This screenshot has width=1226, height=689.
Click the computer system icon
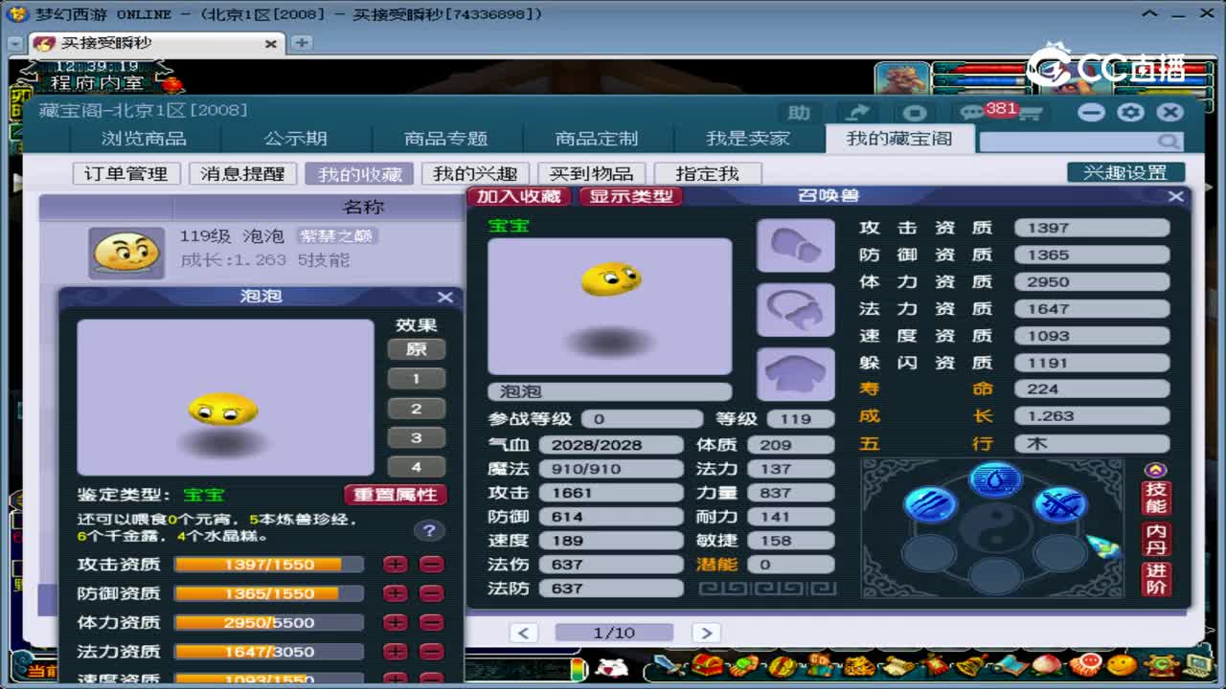pyautogui.click(x=1197, y=665)
